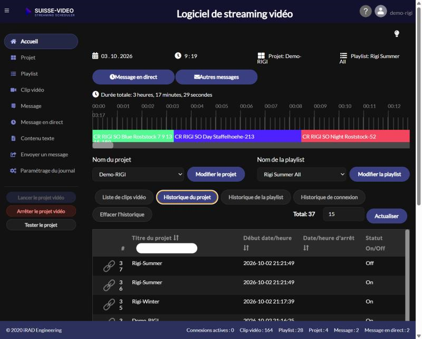Open Clip vidéo in the sidebar
Screen dimensions: 422x339
(41, 90)
